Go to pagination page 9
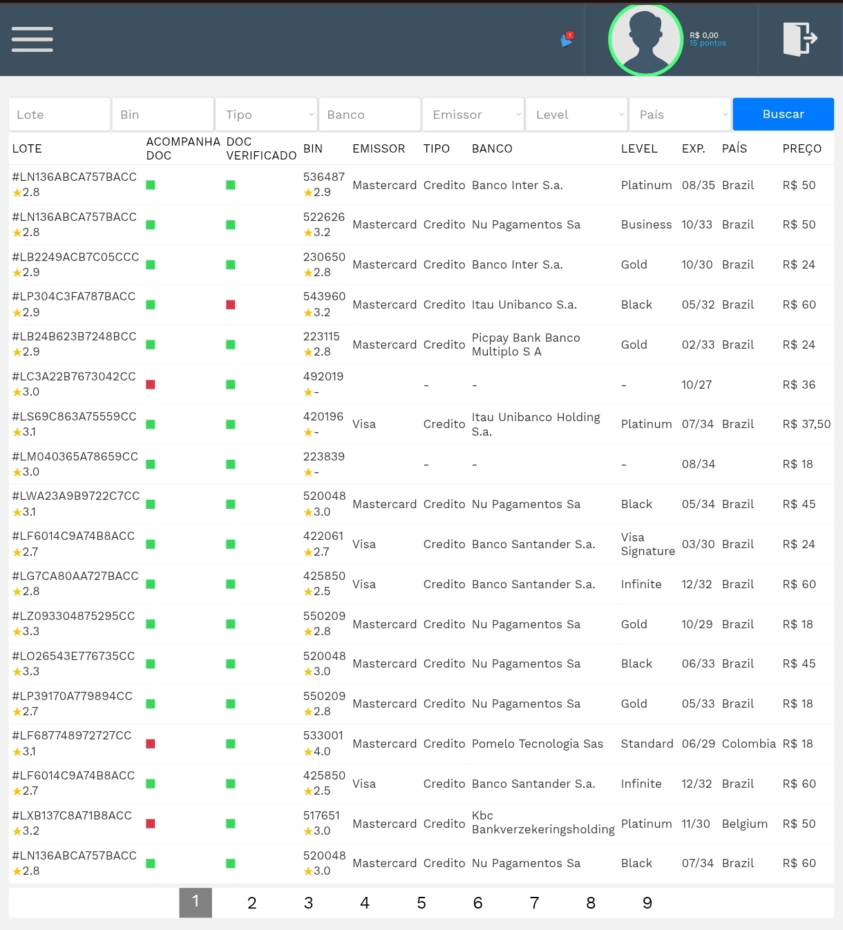Screen dimensions: 843x930 pos(647,903)
